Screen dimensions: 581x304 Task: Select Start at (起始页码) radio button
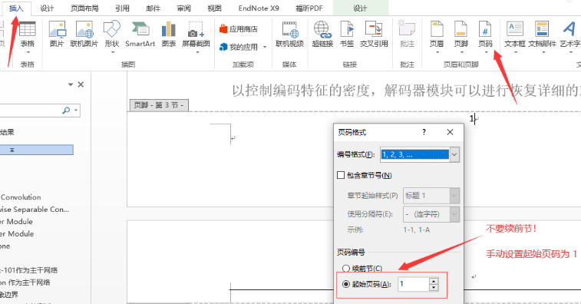click(x=346, y=284)
